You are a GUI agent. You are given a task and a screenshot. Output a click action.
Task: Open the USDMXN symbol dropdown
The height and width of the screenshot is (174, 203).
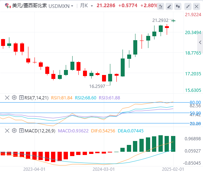coord(72,6)
